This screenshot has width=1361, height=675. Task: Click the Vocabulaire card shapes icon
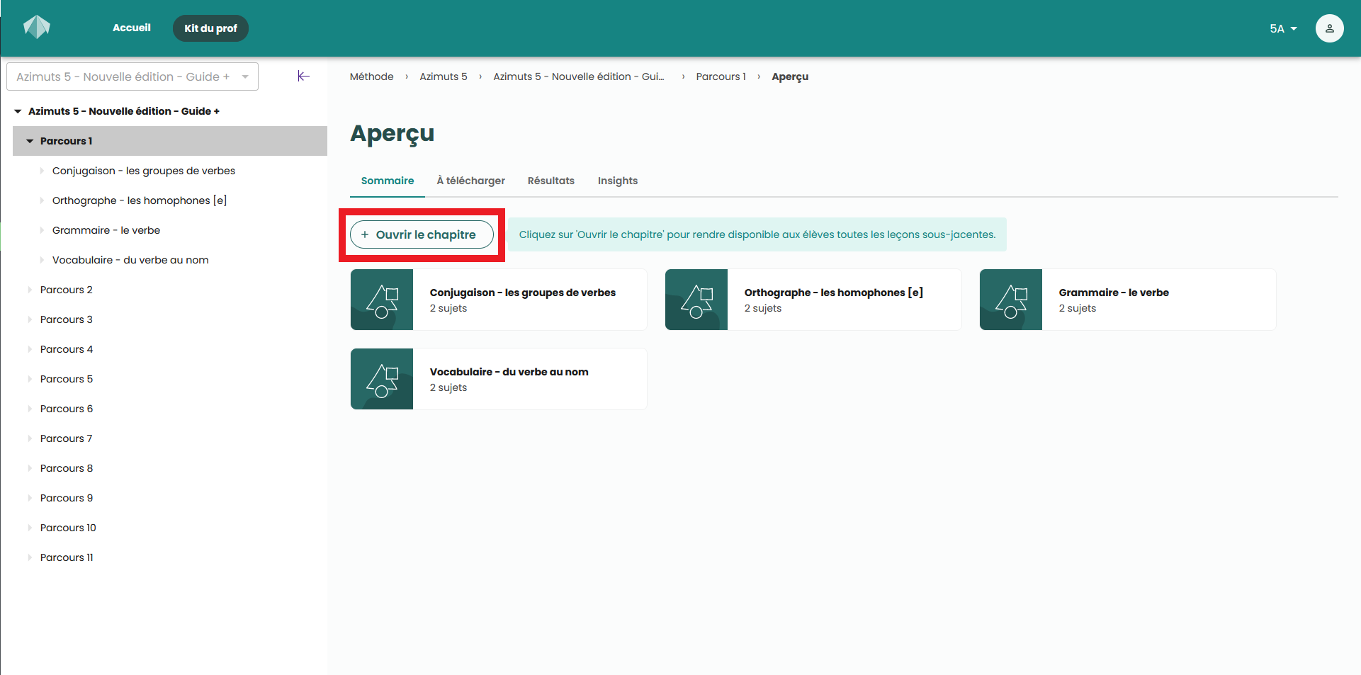382,379
